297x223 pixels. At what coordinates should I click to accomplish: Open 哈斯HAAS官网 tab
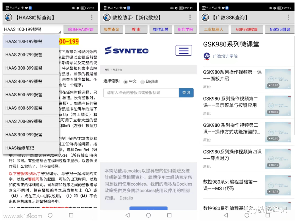(81, 29)
